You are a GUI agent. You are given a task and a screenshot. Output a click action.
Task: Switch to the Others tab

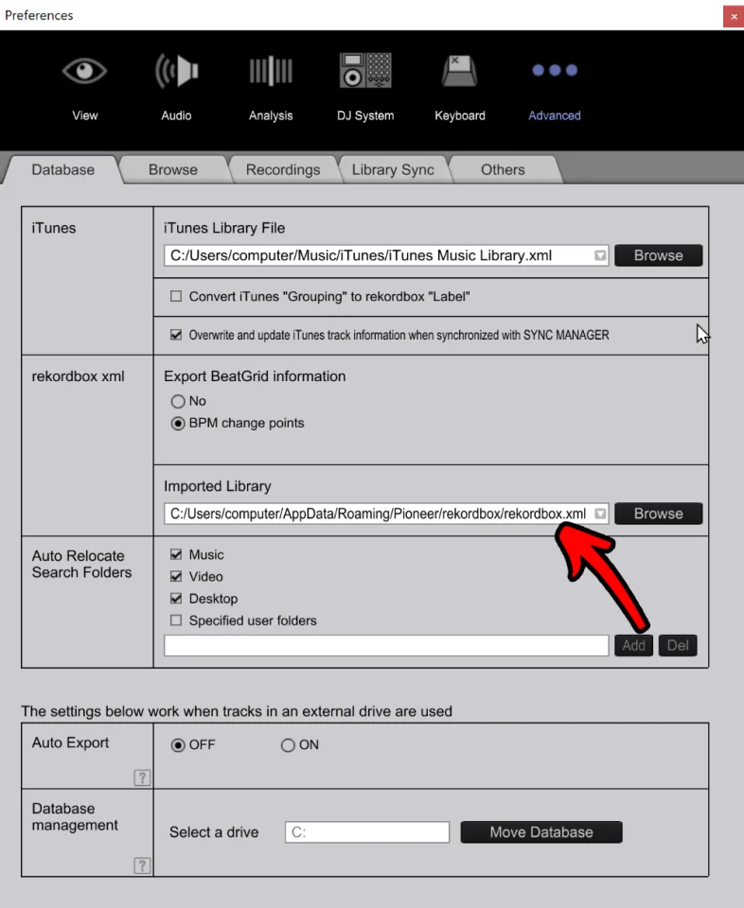(503, 169)
